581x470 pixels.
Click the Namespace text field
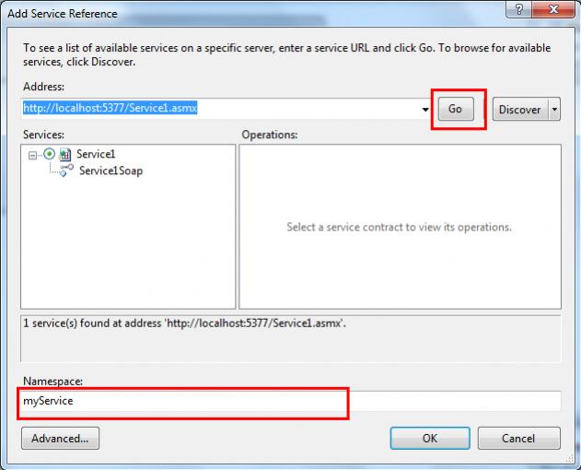click(290, 402)
